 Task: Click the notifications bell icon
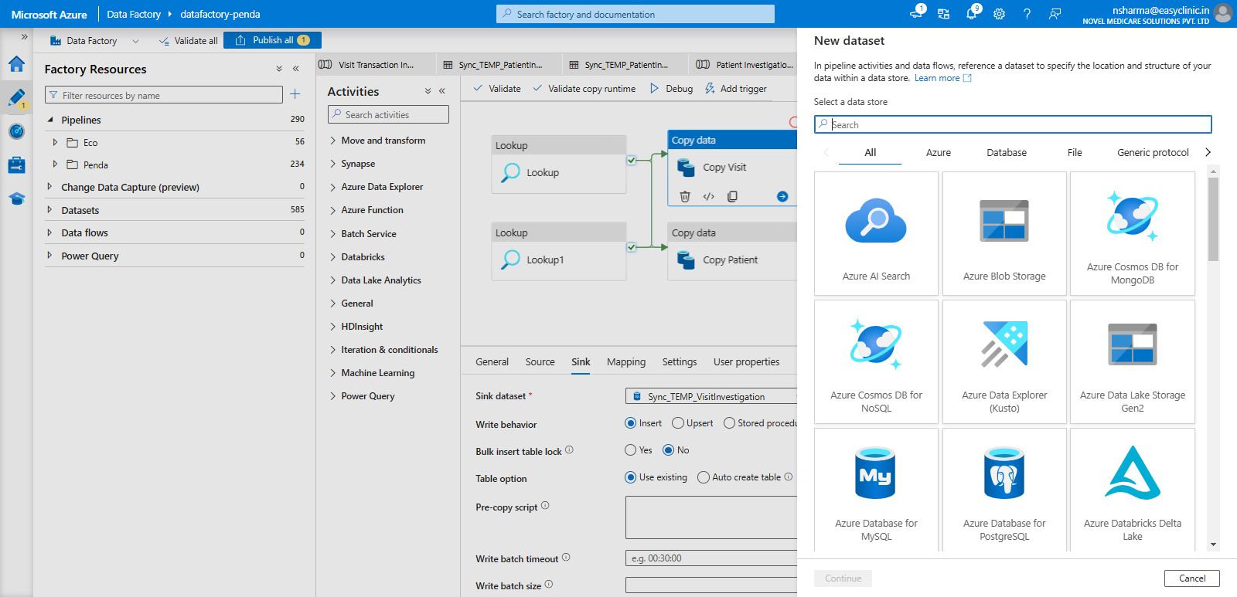[x=971, y=14]
